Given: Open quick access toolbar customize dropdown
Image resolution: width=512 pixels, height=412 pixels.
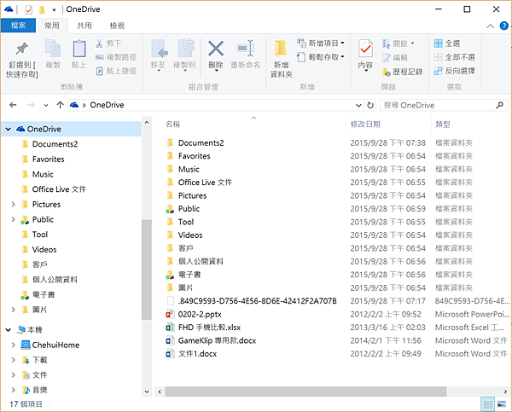Looking at the screenshot, I should pyautogui.click(x=54, y=10).
